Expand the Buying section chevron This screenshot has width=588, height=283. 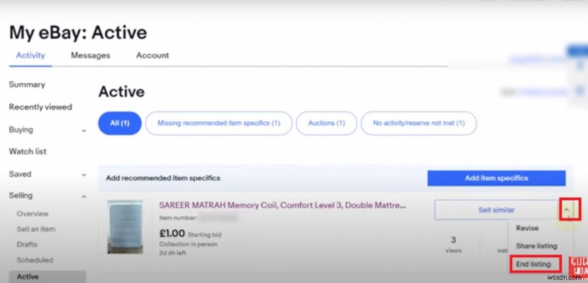tap(84, 130)
